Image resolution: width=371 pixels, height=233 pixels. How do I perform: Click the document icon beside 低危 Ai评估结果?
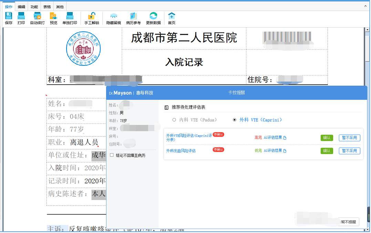coord(285,151)
